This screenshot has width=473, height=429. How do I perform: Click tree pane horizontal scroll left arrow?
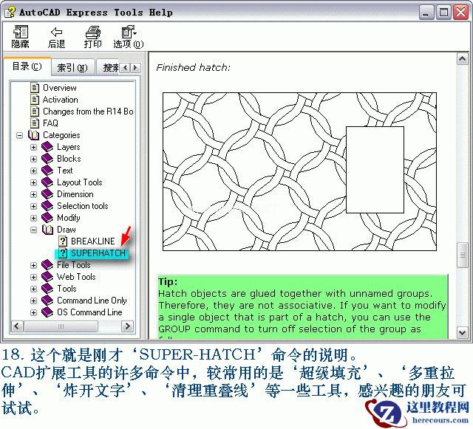point(17,326)
